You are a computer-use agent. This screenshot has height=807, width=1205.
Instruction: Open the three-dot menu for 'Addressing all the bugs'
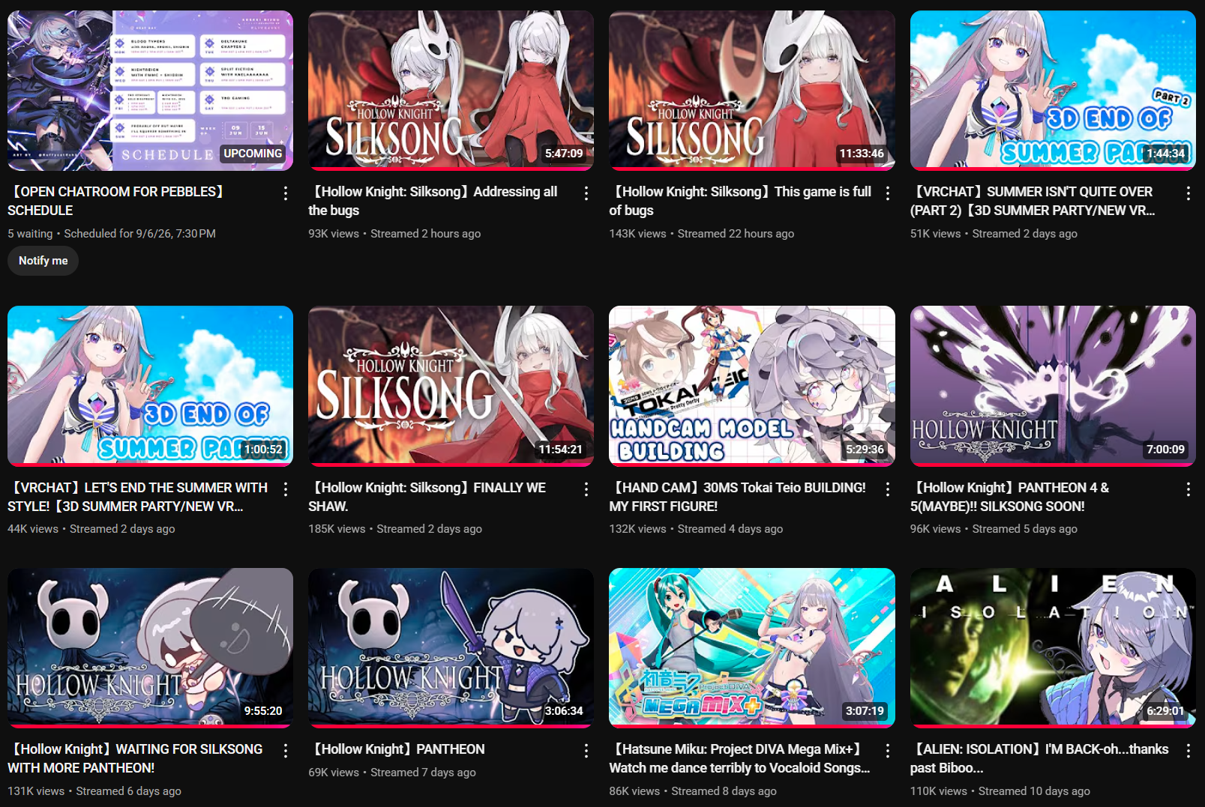click(x=586, y=193)
